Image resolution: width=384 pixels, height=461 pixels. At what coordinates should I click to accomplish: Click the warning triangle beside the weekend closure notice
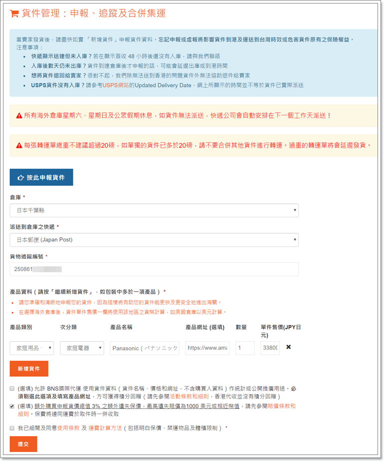pyautogui.click(x=19, y=115)
